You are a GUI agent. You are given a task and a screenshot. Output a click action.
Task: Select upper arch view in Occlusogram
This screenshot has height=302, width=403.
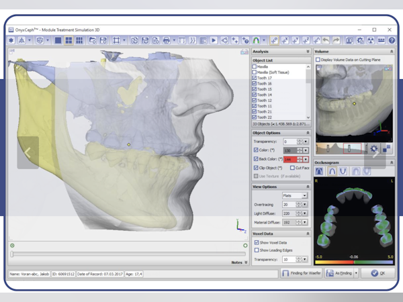click(x=332, y=171)
